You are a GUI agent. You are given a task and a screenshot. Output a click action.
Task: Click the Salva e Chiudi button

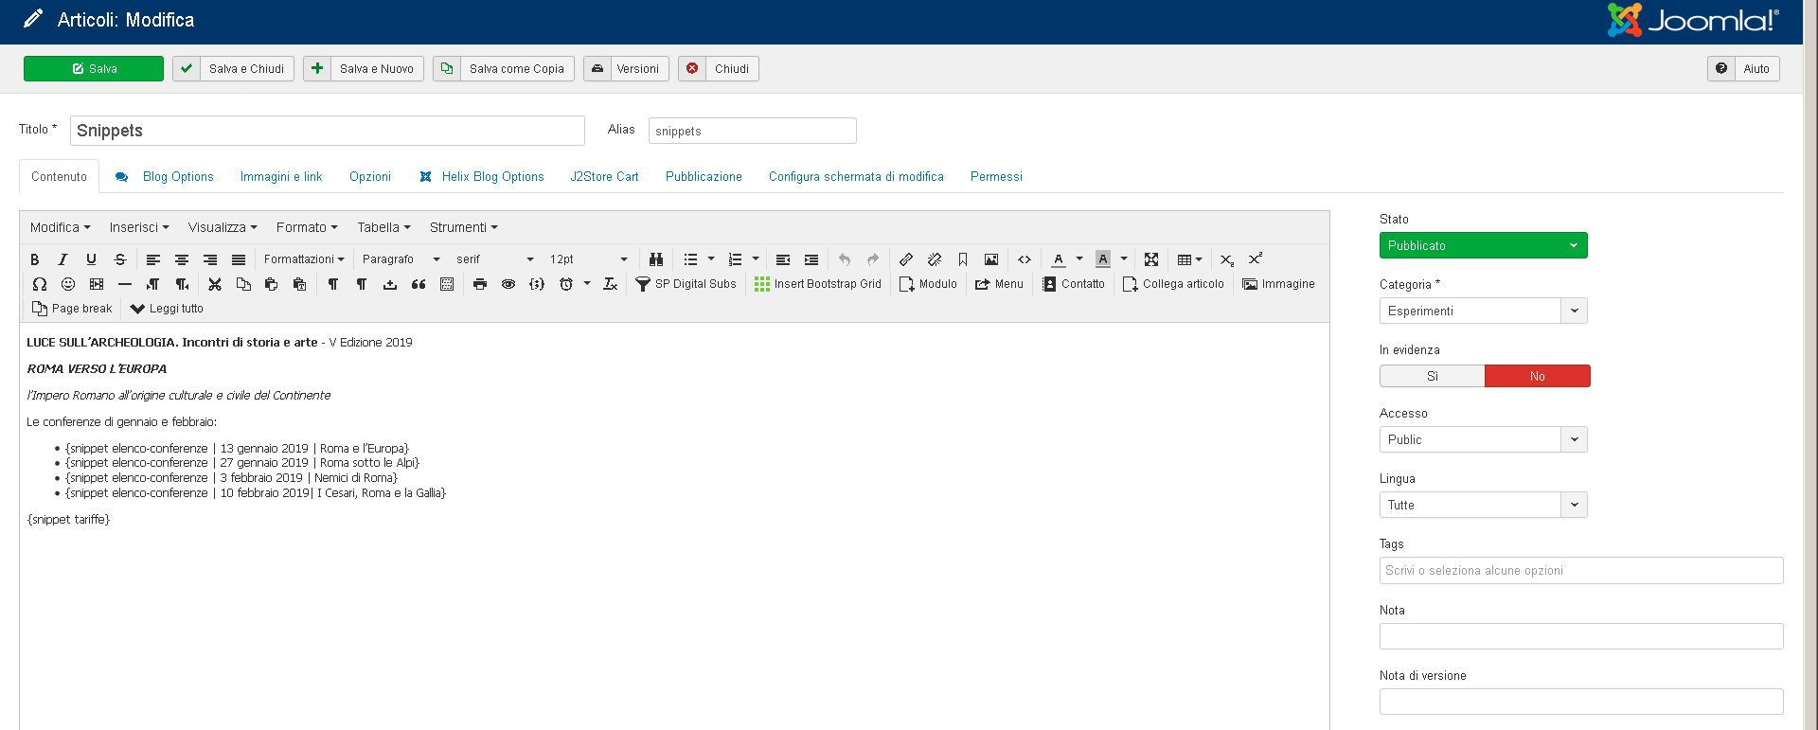tap(234, 69)
